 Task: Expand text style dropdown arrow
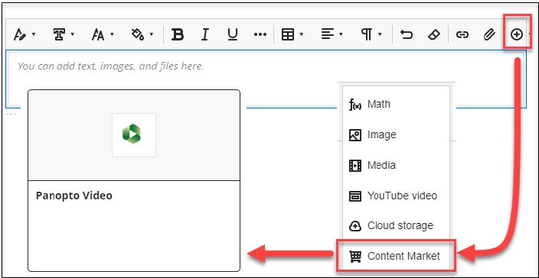point(34,34)
